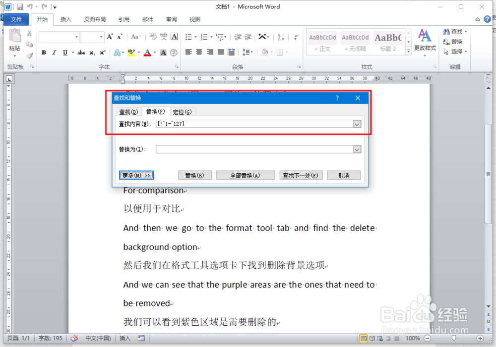Click the zoom slider handle
The image size is (496, 347).
pos(454,338)
